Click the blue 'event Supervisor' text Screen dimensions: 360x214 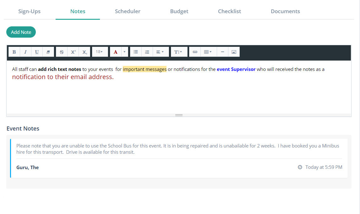coord(236,69)
